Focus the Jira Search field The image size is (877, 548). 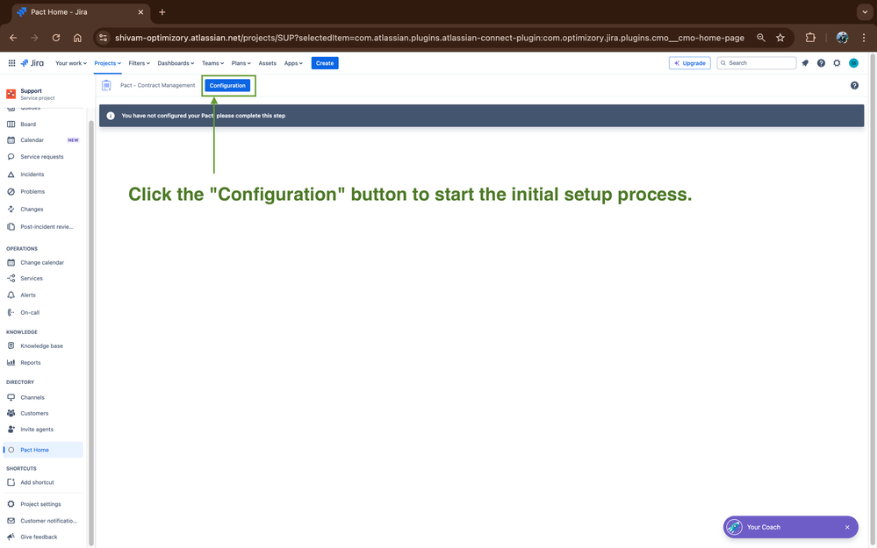coord(756,63)
